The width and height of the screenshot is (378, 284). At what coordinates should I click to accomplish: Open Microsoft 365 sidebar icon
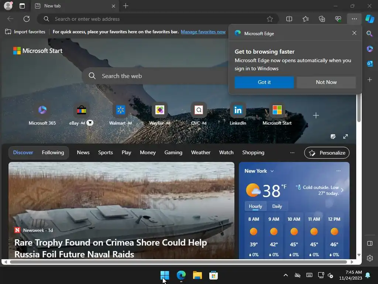(x=370, y=49)
